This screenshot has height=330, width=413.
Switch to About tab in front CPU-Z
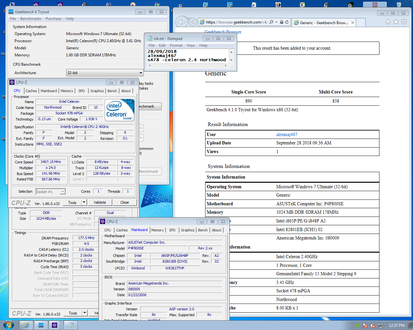[126, 91]
